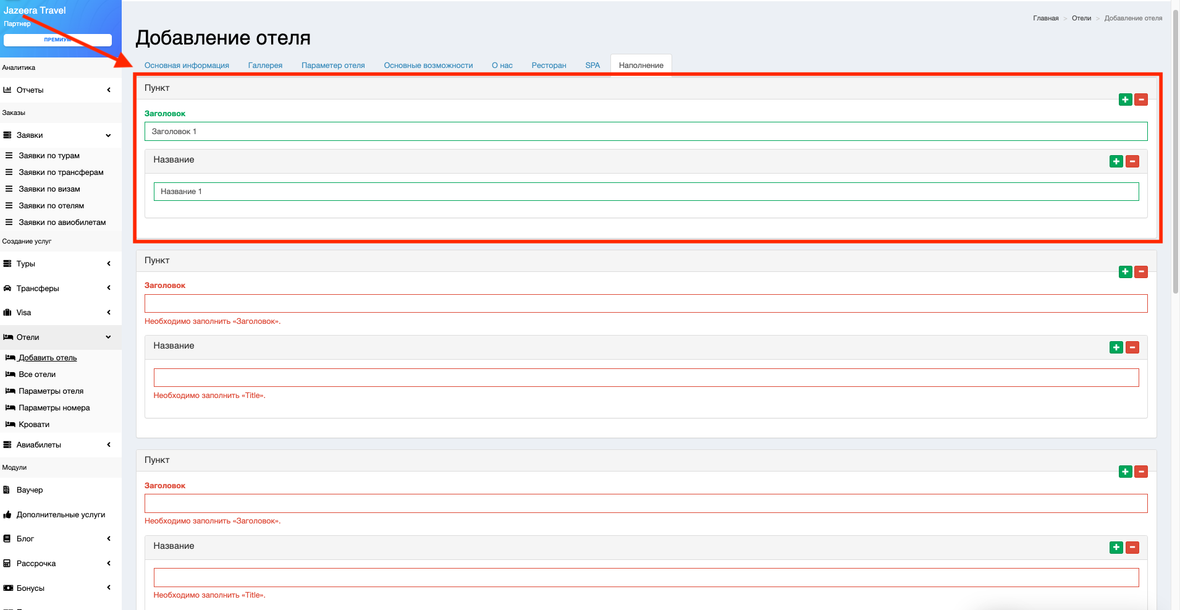Image resolution: width=1180 pixels, height=610 pixels.
Task: Open Все отели link in sidebar
Action: coord(37,375)
